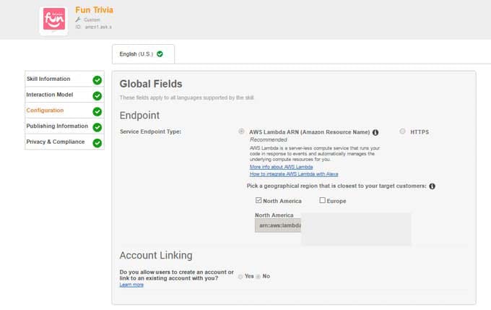Choose Yes for account linking

pos(240,277)
